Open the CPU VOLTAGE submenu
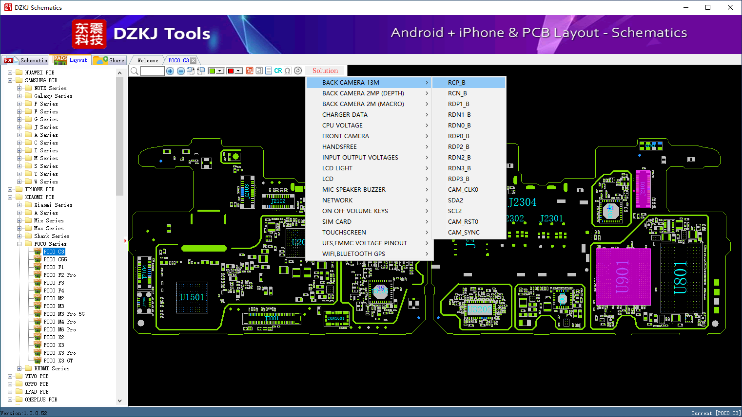 370,126
